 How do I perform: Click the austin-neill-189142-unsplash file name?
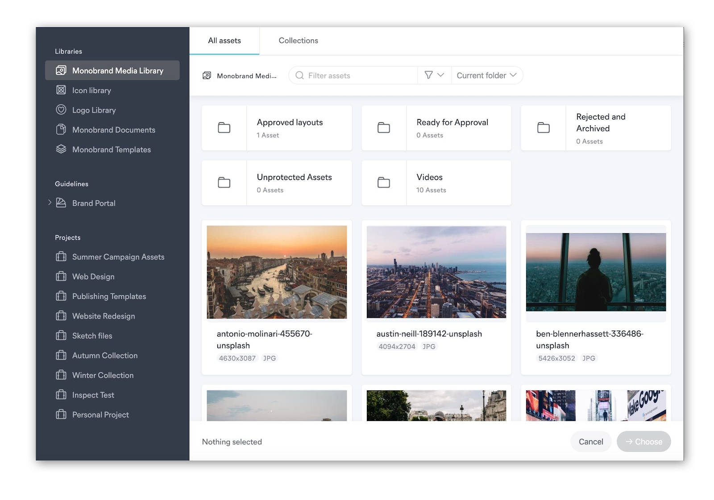[429, 334]
